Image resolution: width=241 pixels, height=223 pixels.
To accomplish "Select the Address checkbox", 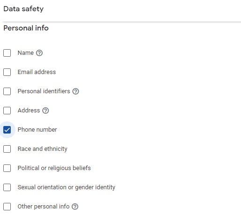I will (7, 111).
